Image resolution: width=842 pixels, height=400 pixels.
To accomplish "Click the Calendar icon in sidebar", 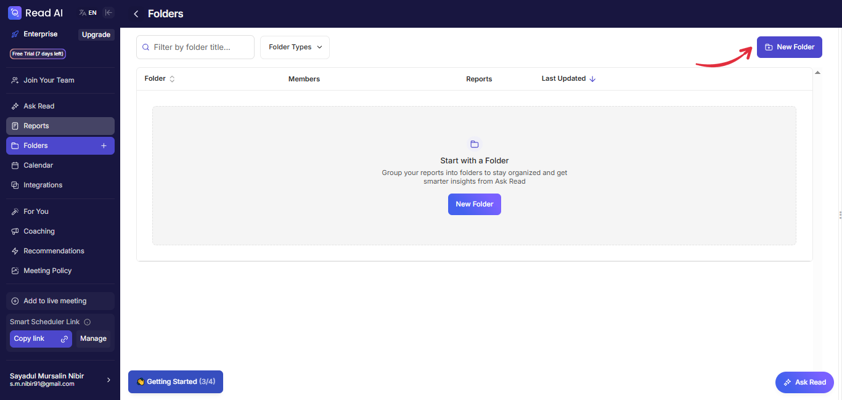I will (x=15, y=165).
